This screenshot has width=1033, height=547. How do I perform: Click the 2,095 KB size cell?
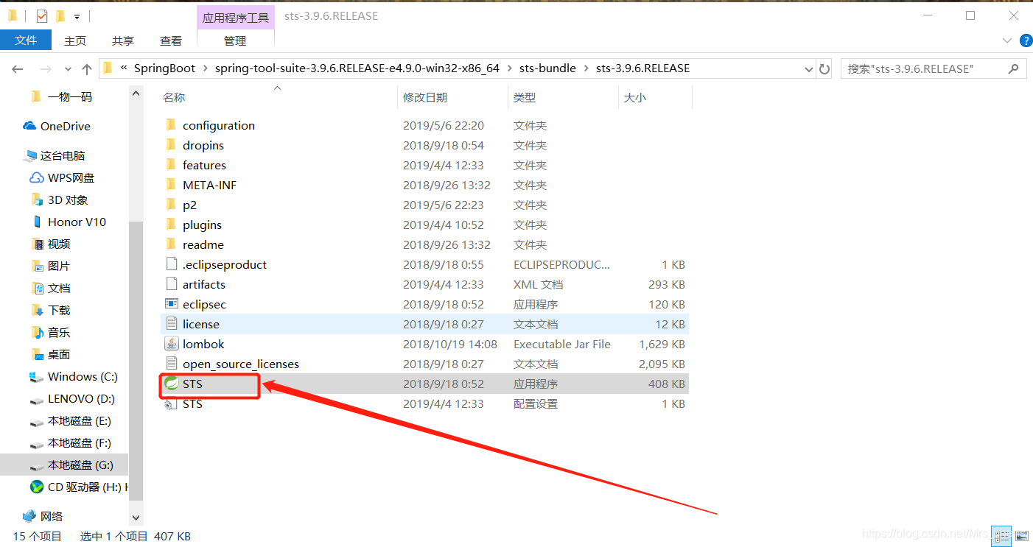(662, 364)
